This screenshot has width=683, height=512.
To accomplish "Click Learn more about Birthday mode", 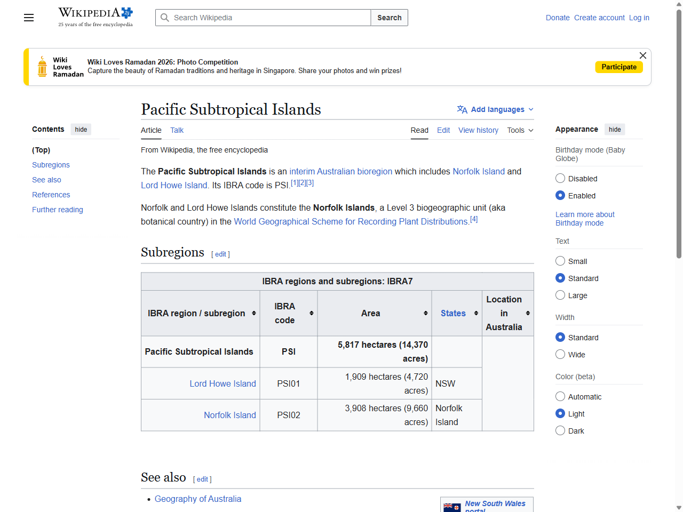I will click(x=585, y=219).
